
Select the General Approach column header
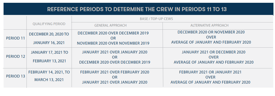pos(110,25)
